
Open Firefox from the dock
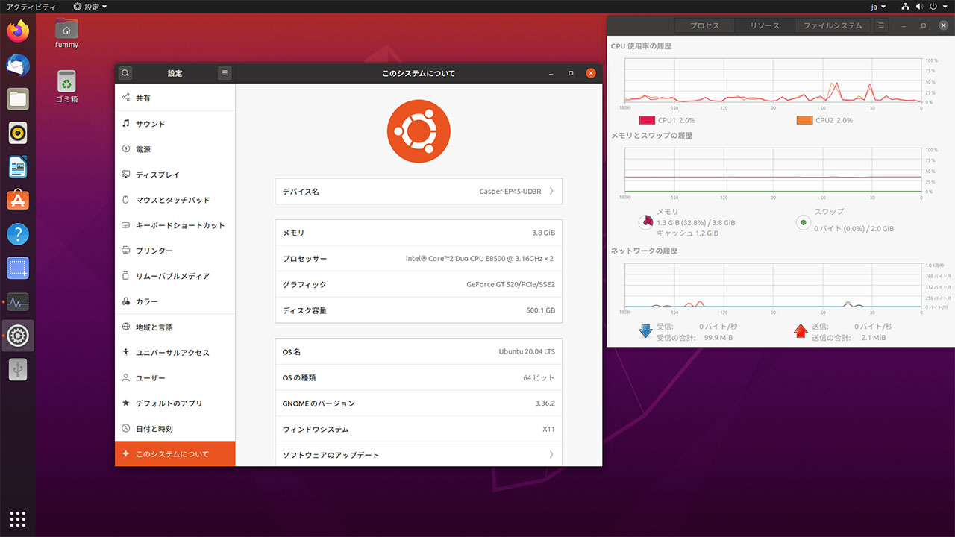[x=18, y=31]
